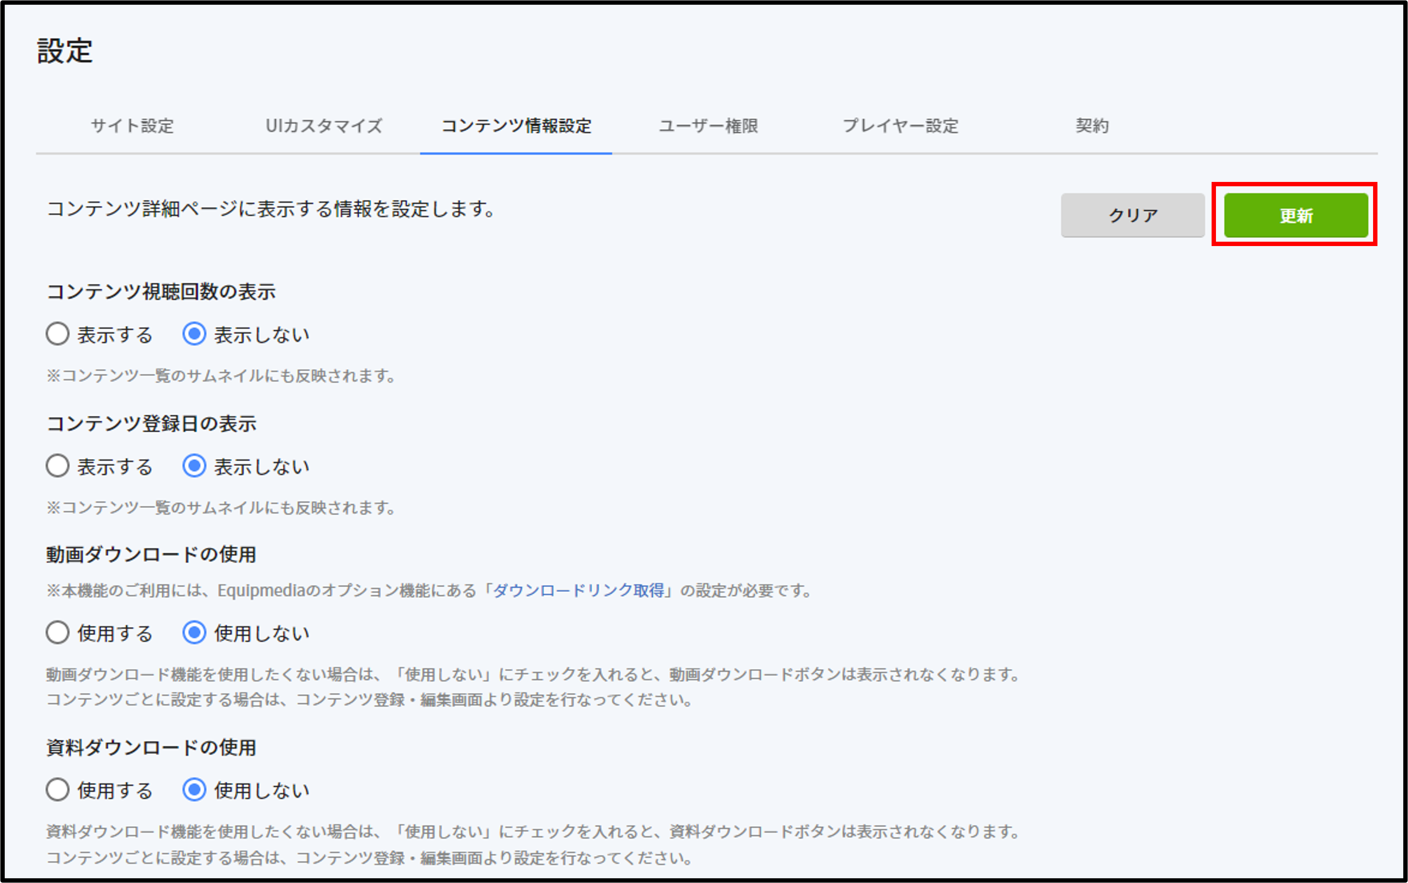
Task: Open the プレイヤー設定 tab
Action: pos(900,126)
